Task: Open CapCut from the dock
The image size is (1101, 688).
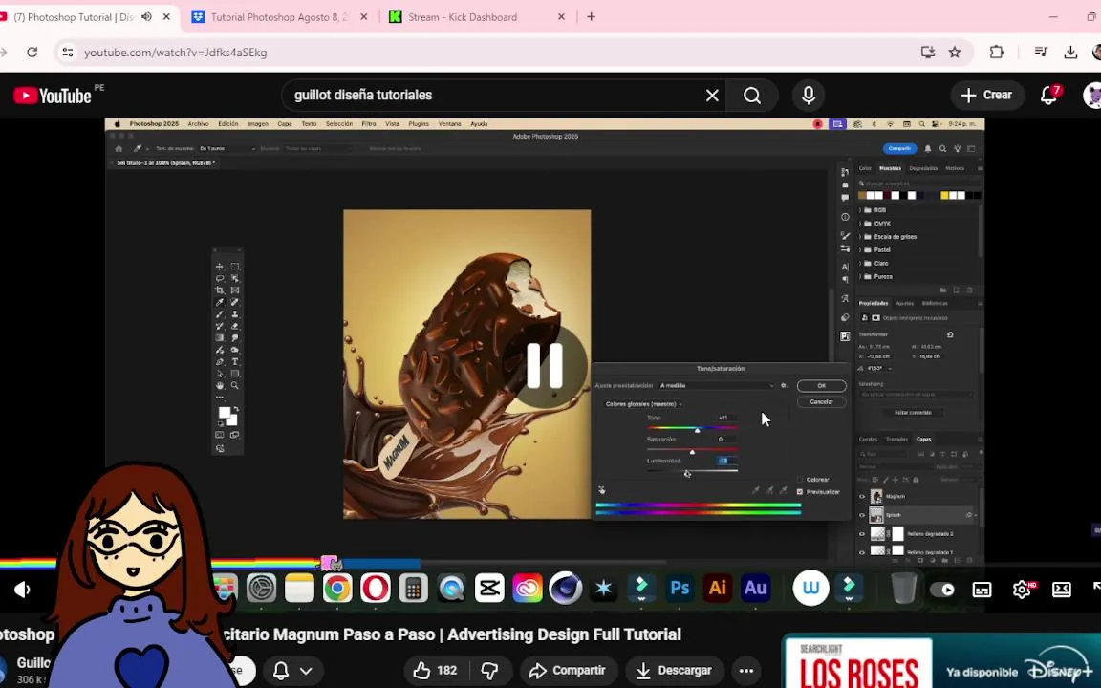Action: [x=489, y=589]
